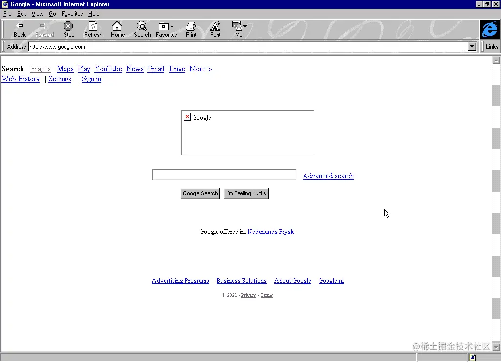Reload the page using Refresh icon
This screenshot has height=362, width=501.
93,29
